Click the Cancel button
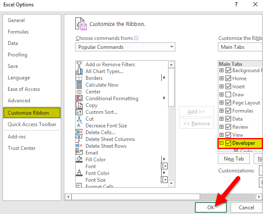 click(246, 208)
